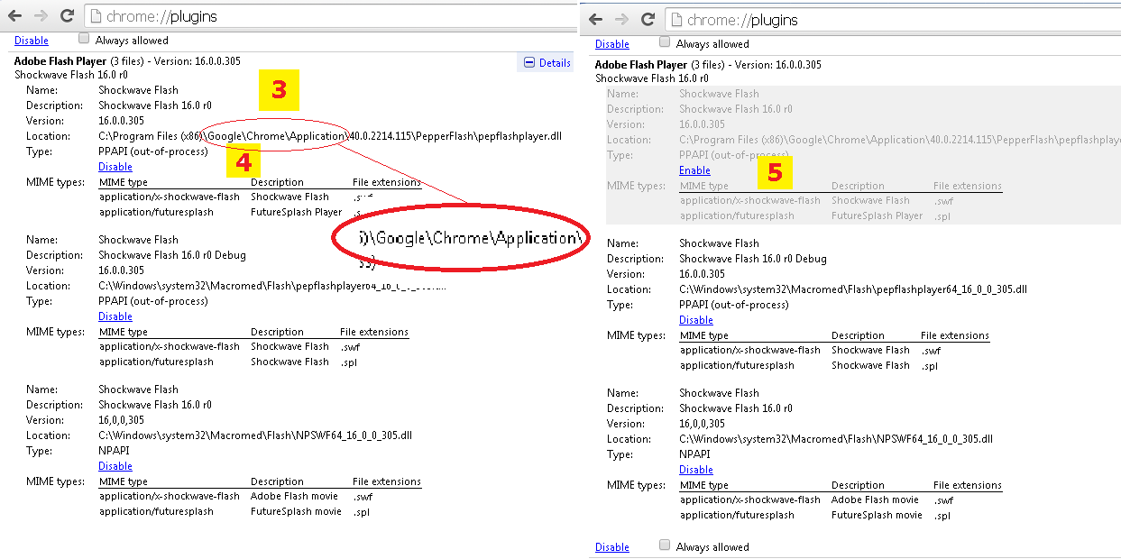Image resolution: width=1121 pixels, height=559 pixels.
Task: Reload the left chrome://plugins page
Action: (67, 15)
